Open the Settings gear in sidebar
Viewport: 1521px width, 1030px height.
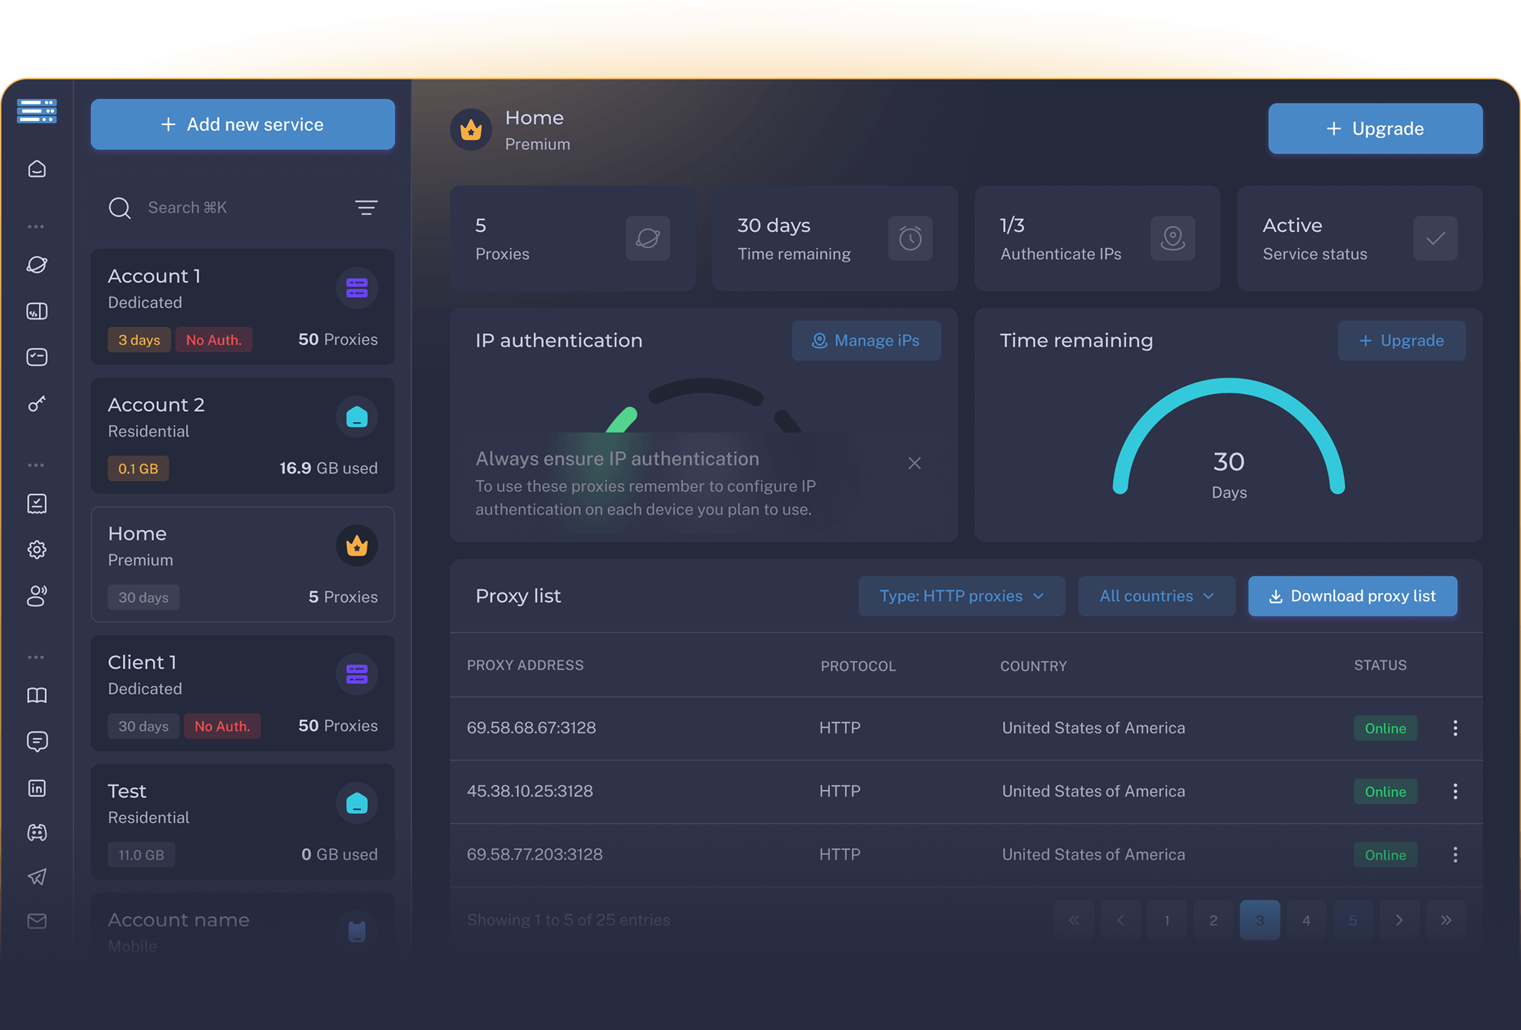click(37, 550)
